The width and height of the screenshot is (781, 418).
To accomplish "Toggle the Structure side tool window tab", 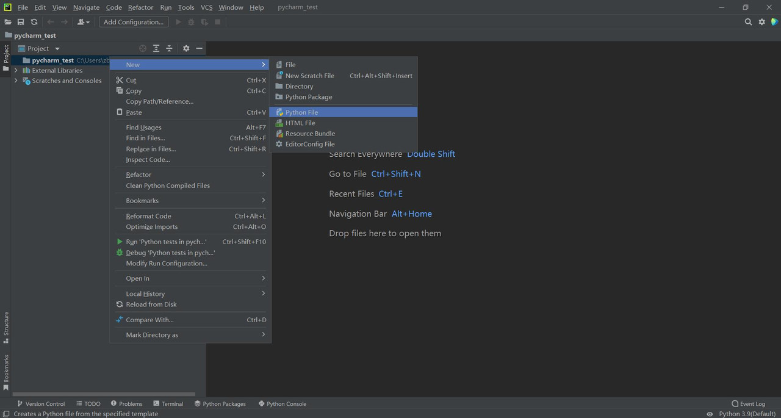I will 6,328.
